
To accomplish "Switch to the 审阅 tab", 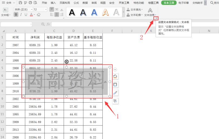I will [x=94, y=3].
